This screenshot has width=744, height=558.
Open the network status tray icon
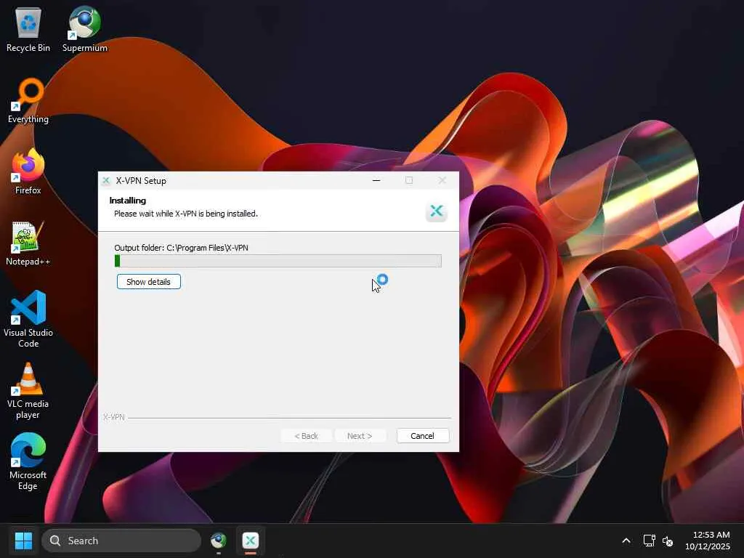click(649, 541)
